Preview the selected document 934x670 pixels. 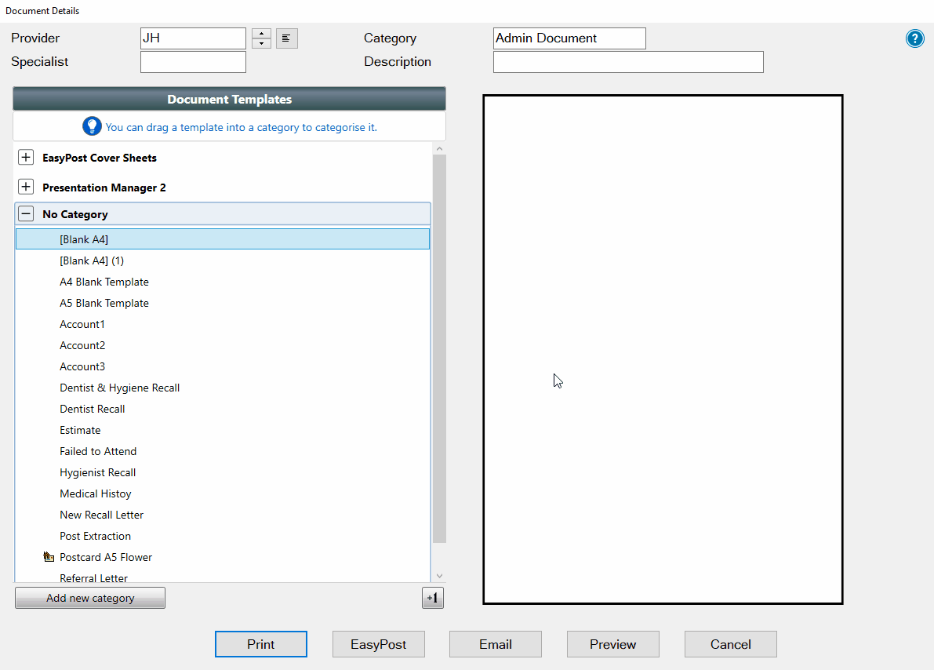tap(612, 644)
